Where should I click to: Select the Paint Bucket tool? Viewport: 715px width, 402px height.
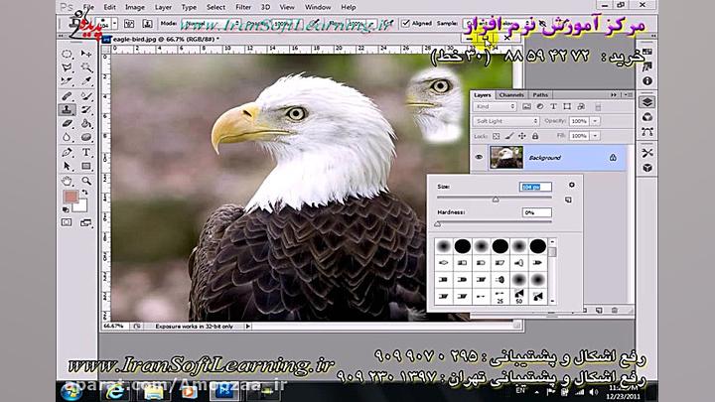(85, 123)
